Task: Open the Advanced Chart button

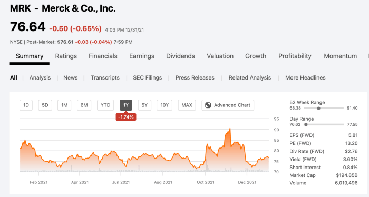Action: (x=228, y=105)
